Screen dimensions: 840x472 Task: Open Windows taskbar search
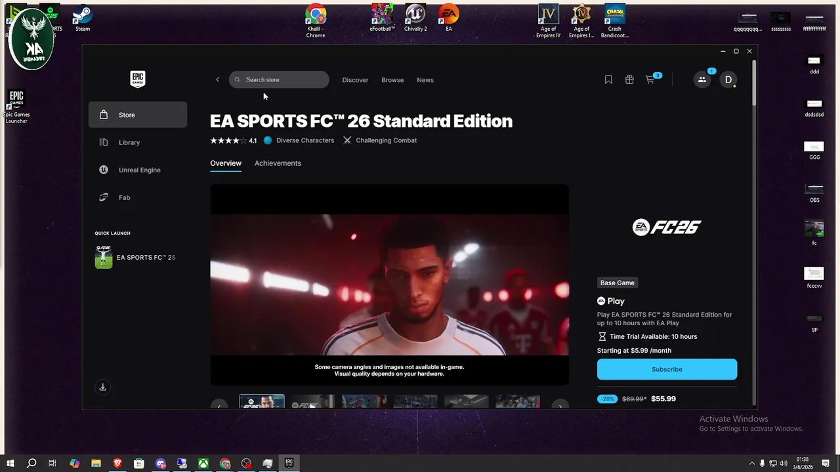31,463
